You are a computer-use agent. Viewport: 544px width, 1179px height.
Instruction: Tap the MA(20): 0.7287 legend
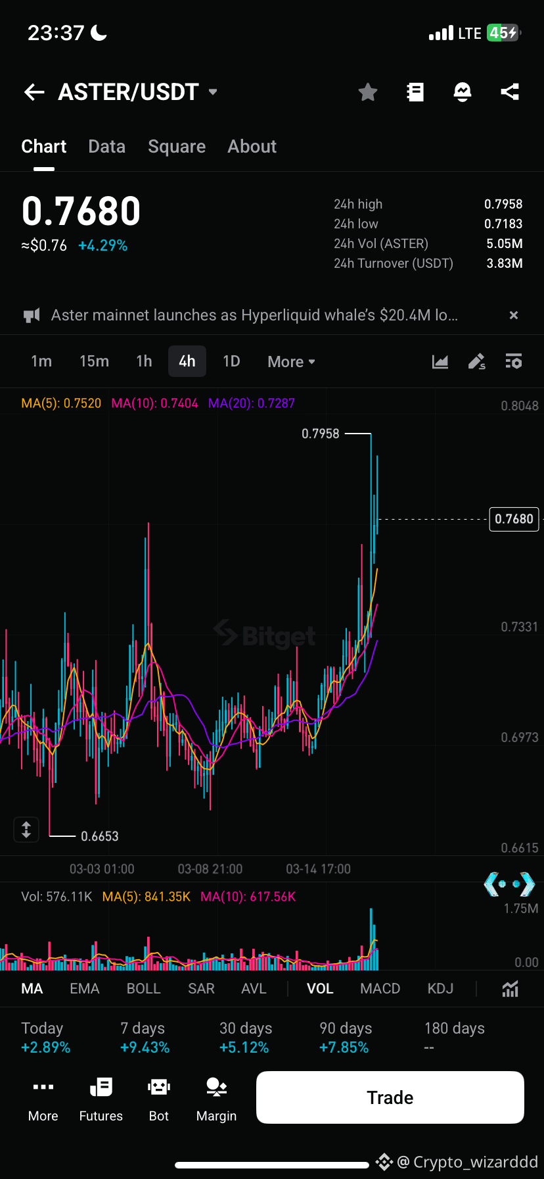(x=252, y=403)
